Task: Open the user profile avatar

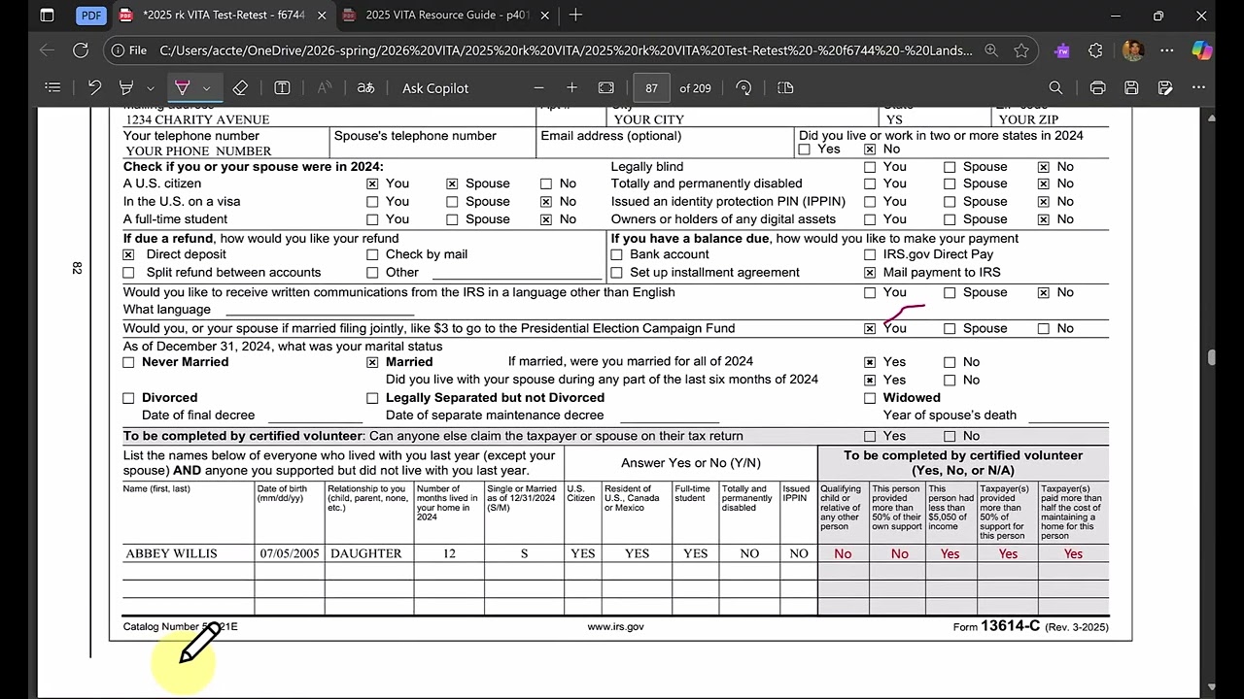Action: click(1132, 50)
